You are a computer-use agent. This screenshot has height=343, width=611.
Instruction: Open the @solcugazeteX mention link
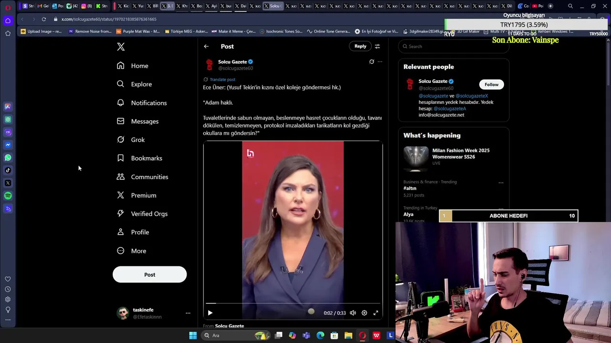pos(472,96)
